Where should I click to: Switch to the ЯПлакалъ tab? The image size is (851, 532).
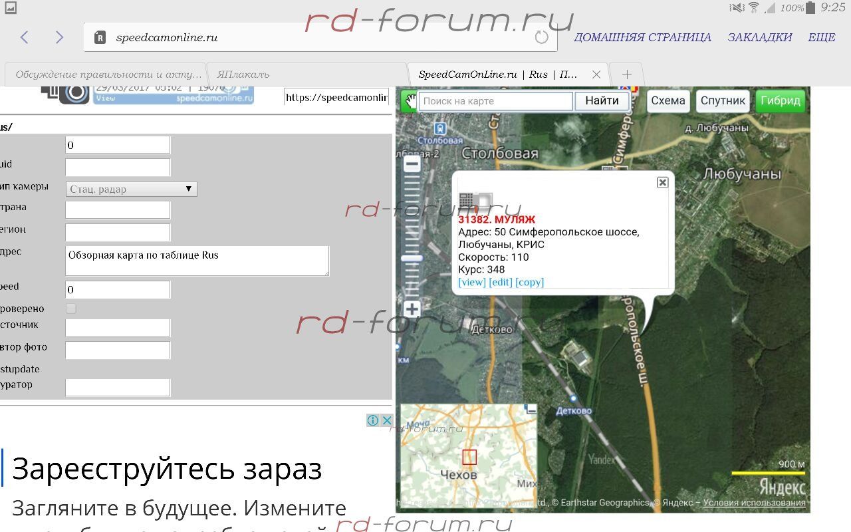coord(306,74)
